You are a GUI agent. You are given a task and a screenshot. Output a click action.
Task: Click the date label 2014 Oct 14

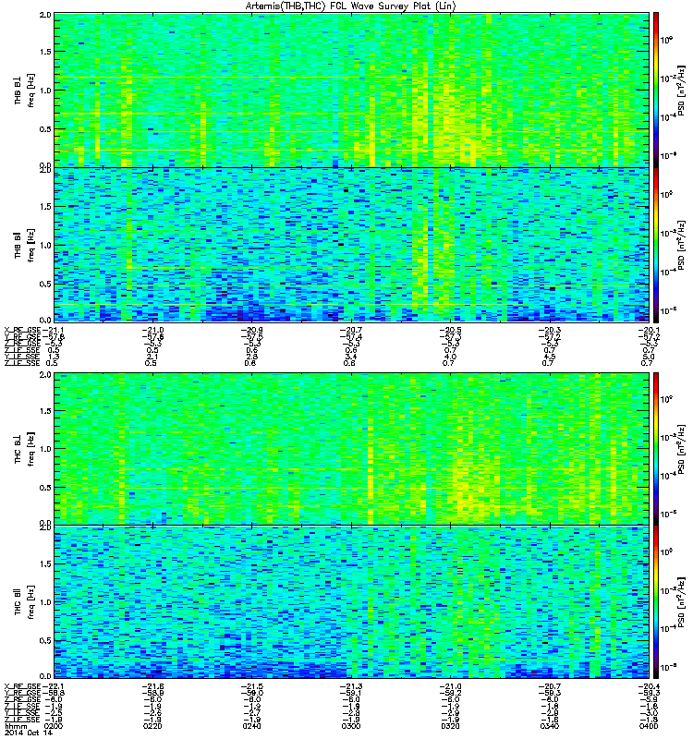point(29,733)
